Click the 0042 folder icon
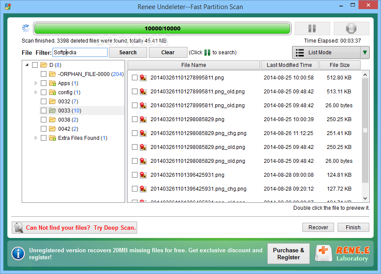This screenshot has width=381, height=274. (53, 129)
